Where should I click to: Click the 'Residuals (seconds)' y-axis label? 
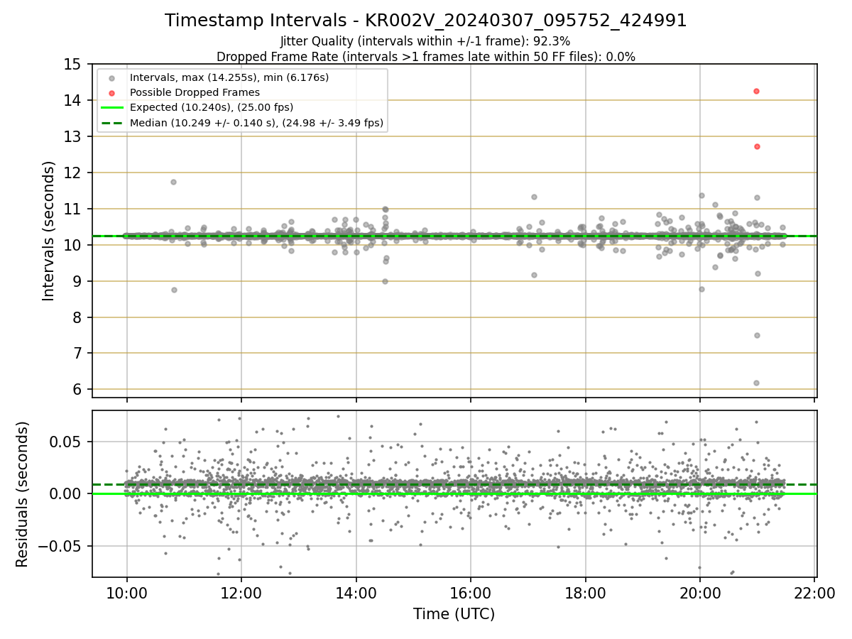[23, 494]
